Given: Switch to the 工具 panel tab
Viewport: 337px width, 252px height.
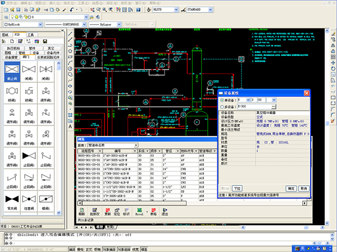Looking at the screenshot, I should point(31,35).
